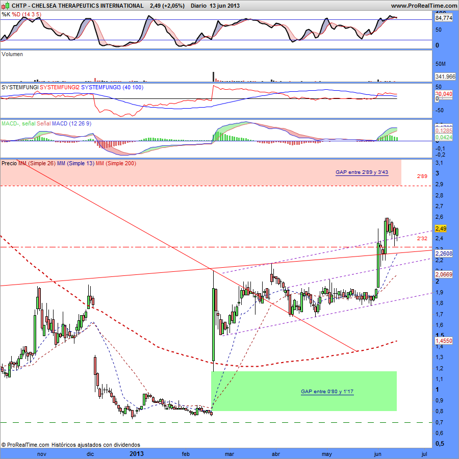The width and height of the screenshot is (459, 459).
Task: Click the yellow 2,49 current price tag
Action: coord(441,228)
